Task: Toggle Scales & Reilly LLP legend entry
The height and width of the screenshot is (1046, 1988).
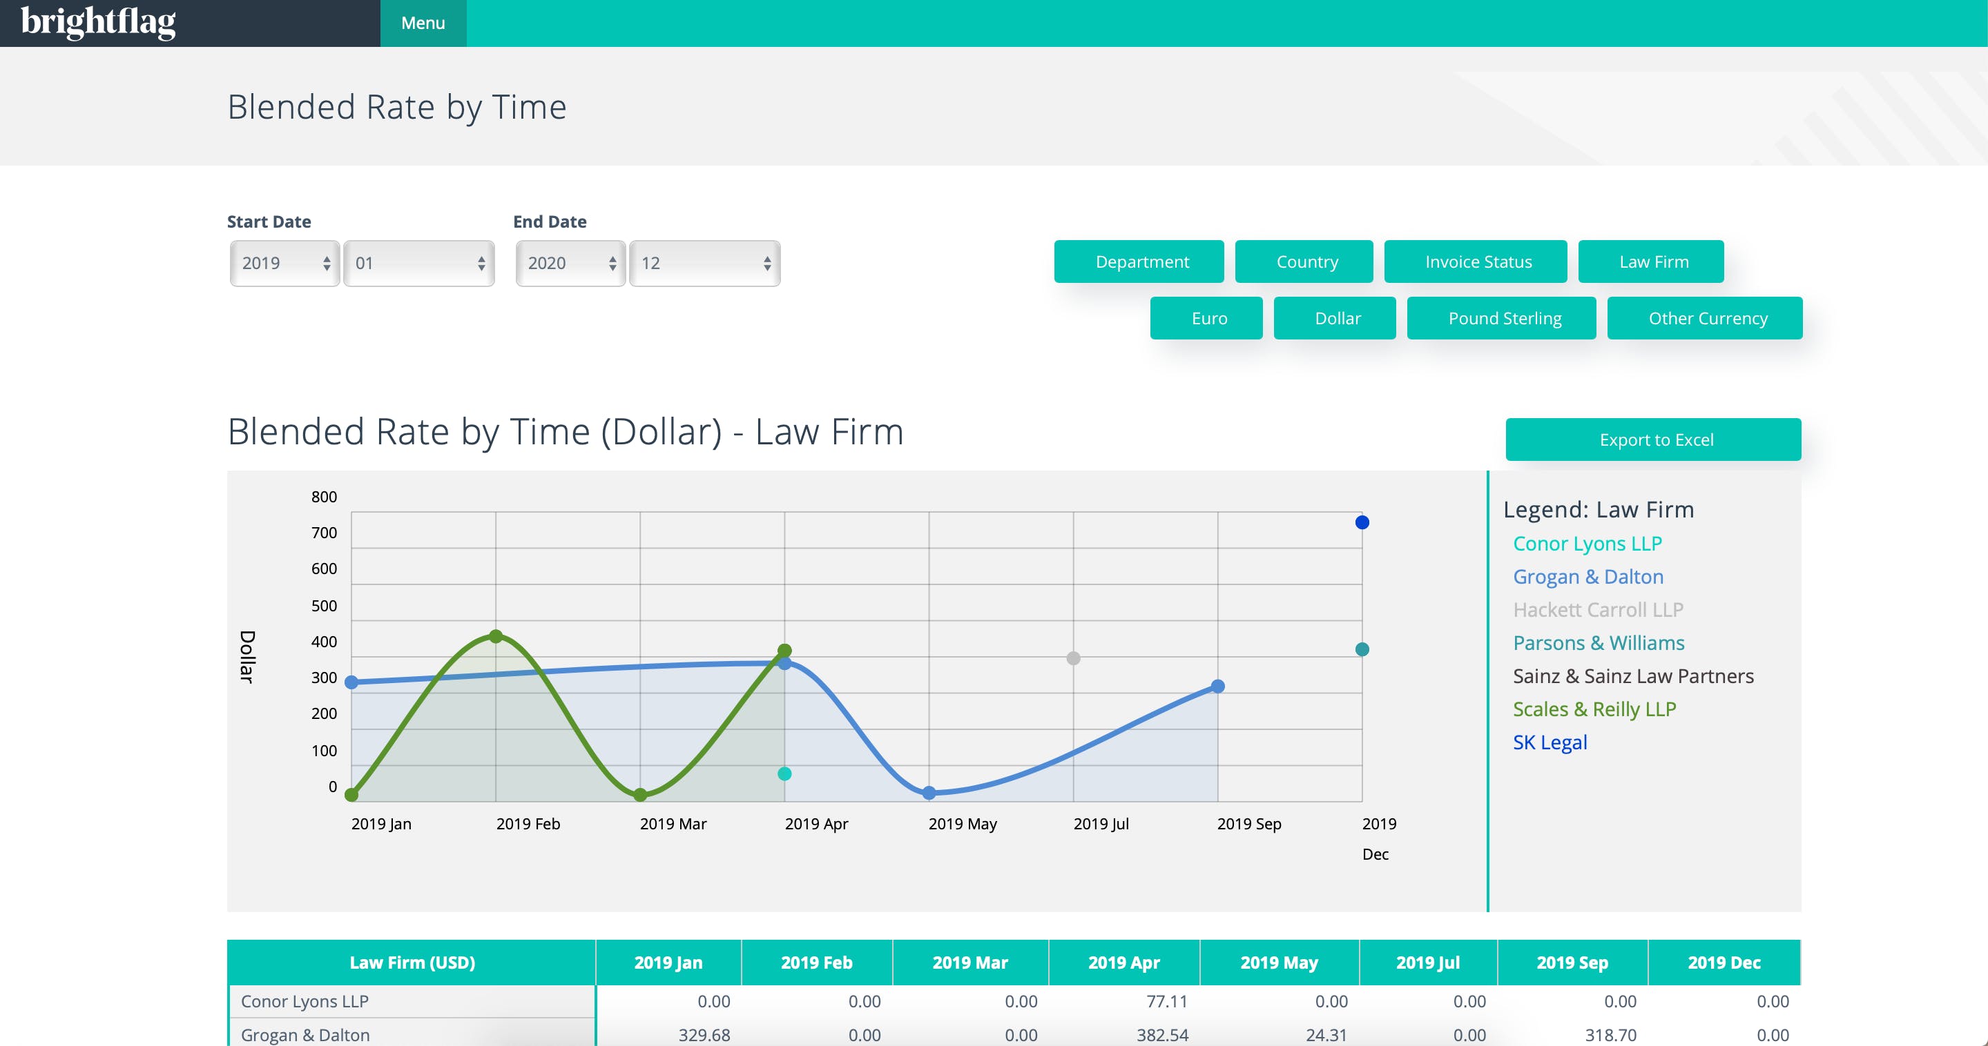Action: [1594, 709]
